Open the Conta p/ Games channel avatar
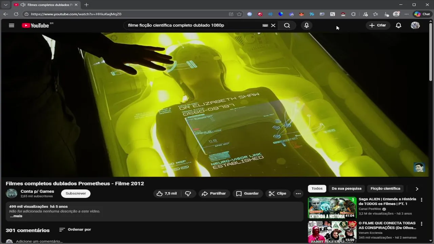 pos(12,194)
